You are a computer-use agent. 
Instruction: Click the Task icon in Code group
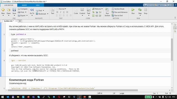(88, 10)
